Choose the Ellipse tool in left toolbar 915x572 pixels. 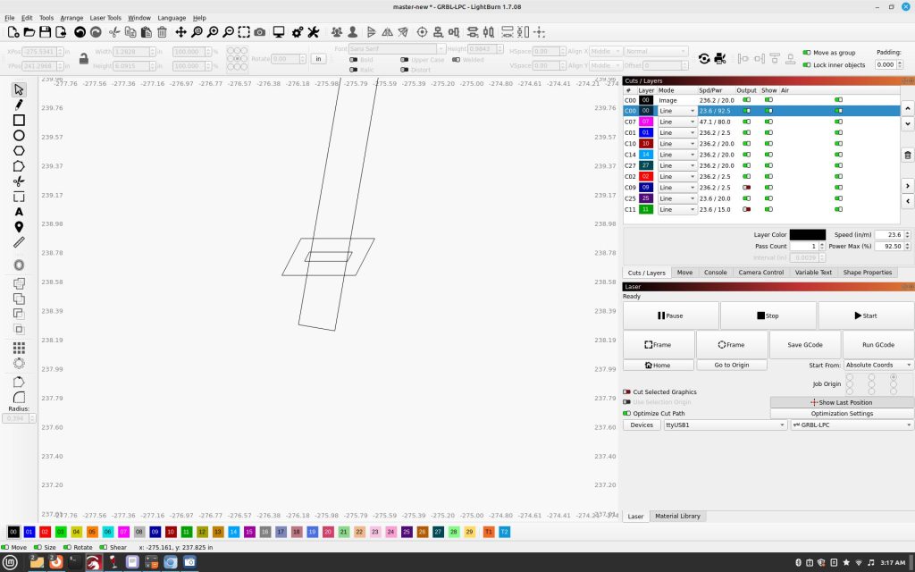[19, 135]
